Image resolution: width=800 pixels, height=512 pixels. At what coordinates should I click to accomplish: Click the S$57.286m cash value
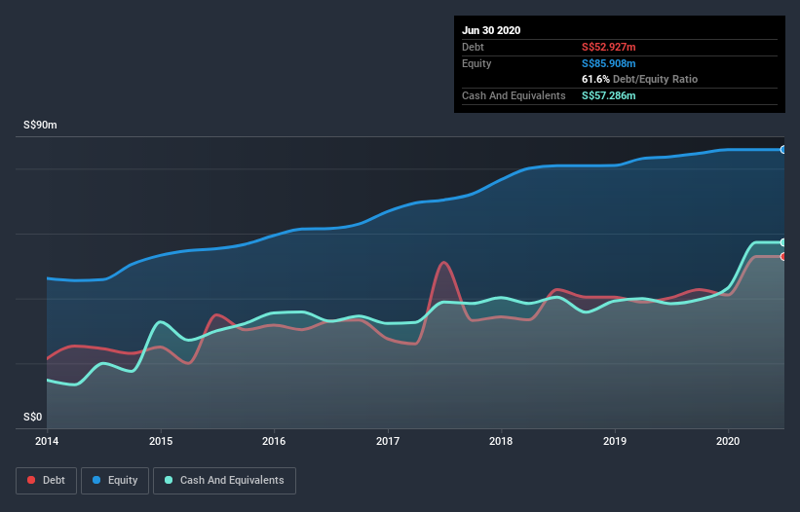tap(609, 95)
